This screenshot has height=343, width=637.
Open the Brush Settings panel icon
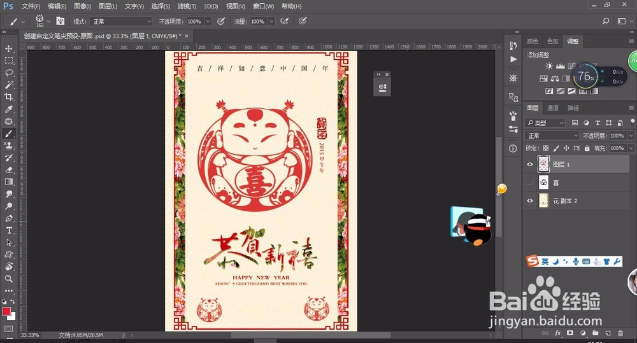(60, 21)
